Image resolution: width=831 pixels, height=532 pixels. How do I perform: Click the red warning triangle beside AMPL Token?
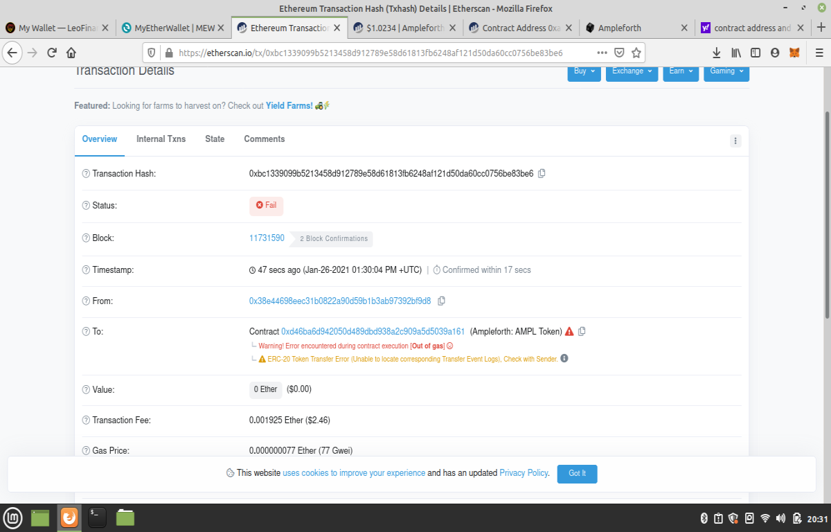569,331
